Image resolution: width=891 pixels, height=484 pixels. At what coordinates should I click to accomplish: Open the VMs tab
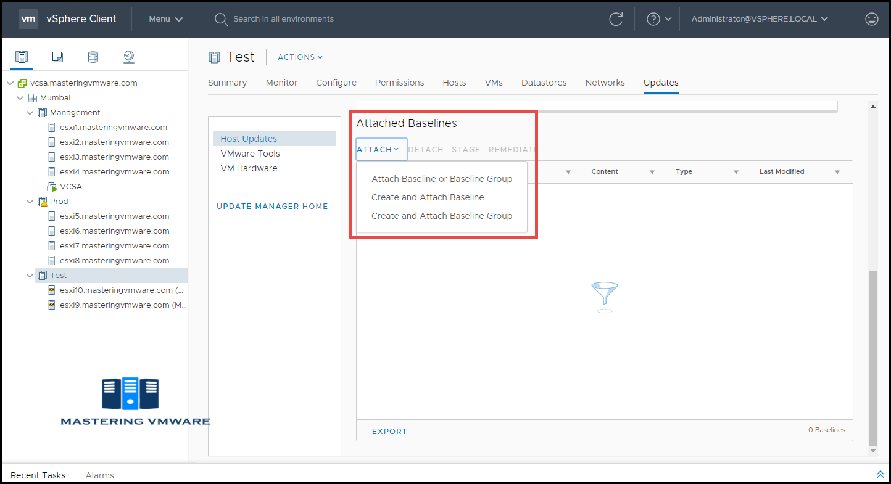pos(494,83)
